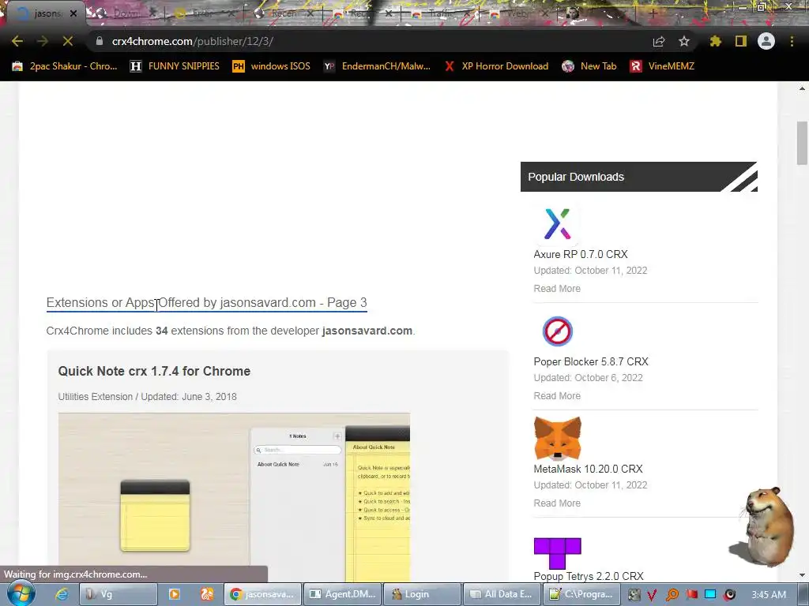This screenshot has height=606, width=809.
Task: Switch to the C:\Progra... taskbar window
Action: pyautogui.click(x=581, y=594)
